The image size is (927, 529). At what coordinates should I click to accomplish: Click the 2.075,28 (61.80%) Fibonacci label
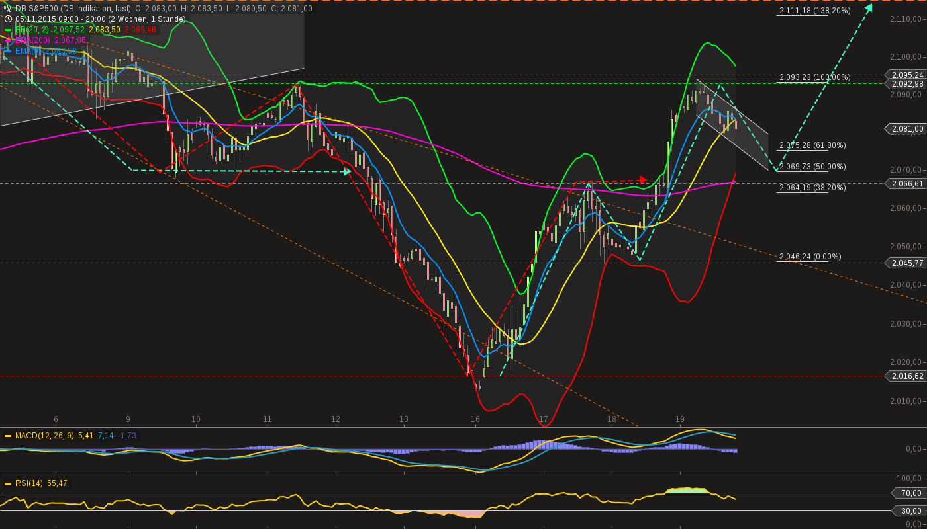[x=812, y=145]
